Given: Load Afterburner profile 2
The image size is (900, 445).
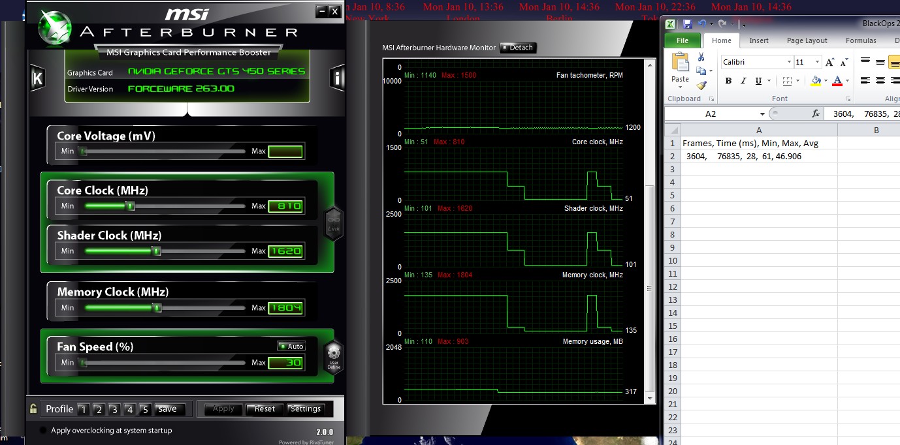Looking at the screenshot, I should click(x=99, y=410).
